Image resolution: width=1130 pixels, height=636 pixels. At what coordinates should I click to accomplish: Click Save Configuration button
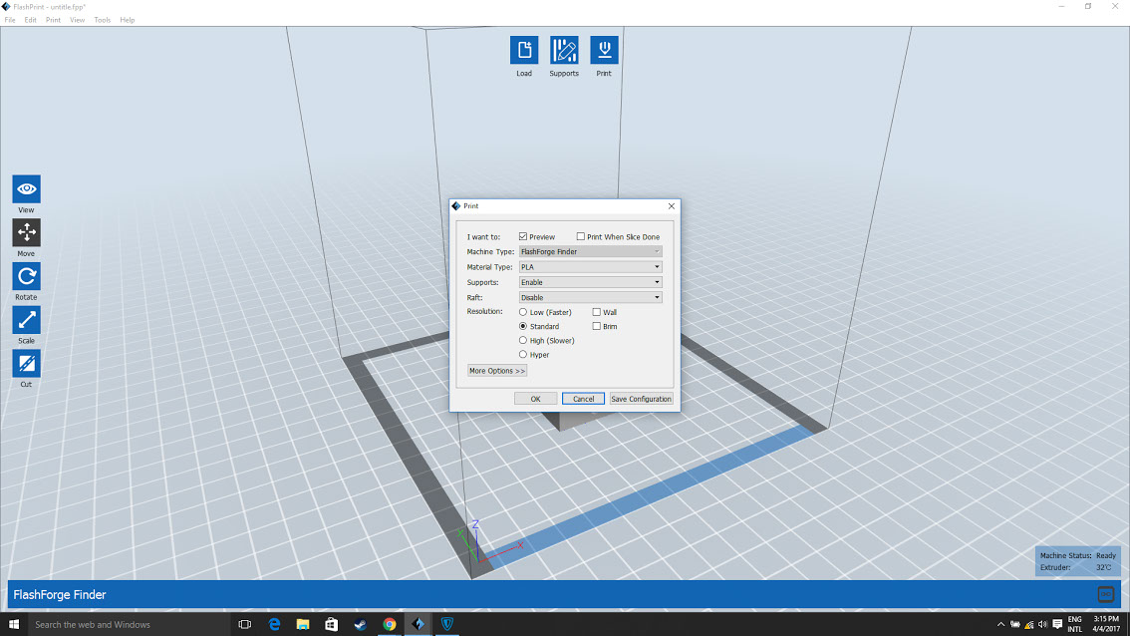(642, 399)
